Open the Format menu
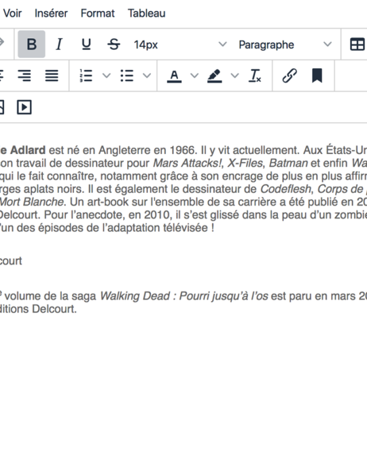The image size is (367, 463). click(x=98, y=14)
